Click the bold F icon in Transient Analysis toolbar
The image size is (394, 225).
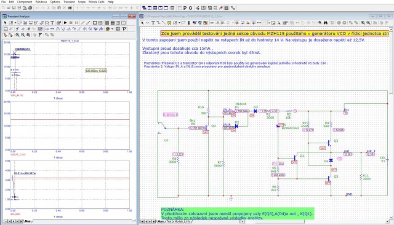pos(40,35)
